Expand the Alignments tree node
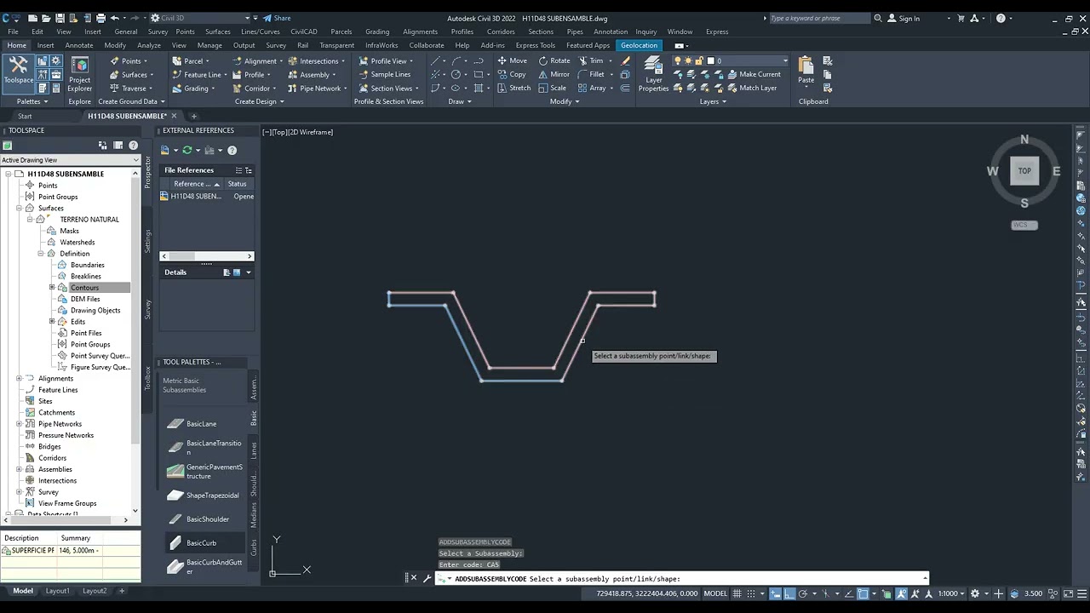 tap(19, 378)
